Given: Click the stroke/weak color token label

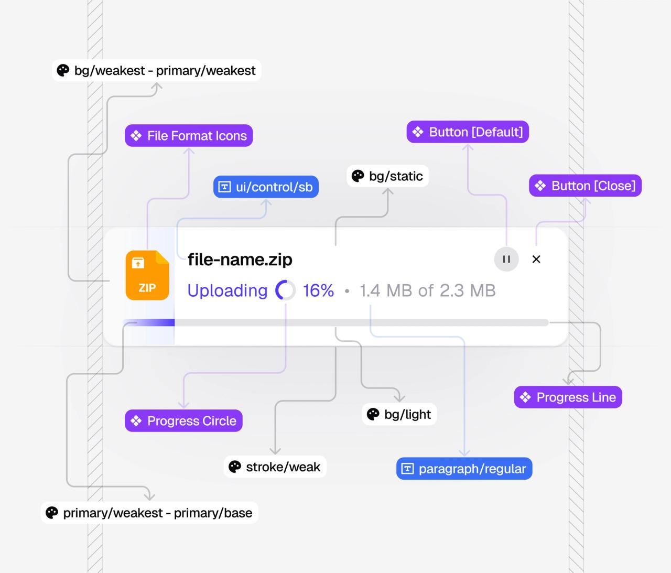Looking at the screenshot, I should (275, 467).
